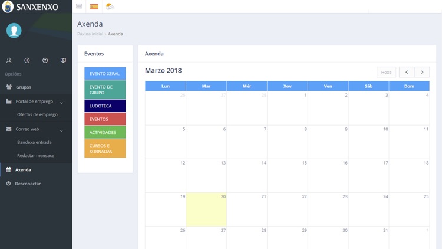Open the user avatar profile picture
442x249 pixels.
click(14, 31)
